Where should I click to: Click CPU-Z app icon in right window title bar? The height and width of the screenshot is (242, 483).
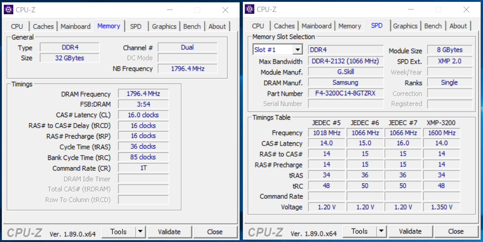250,9
